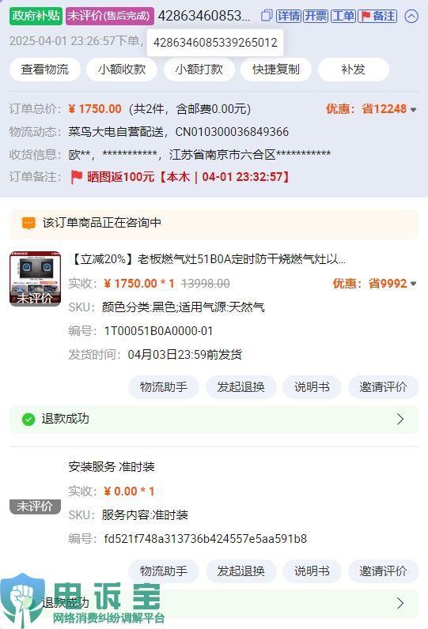
Task: Click 邀请评价 for the installation service
Action: coord(383,571)
